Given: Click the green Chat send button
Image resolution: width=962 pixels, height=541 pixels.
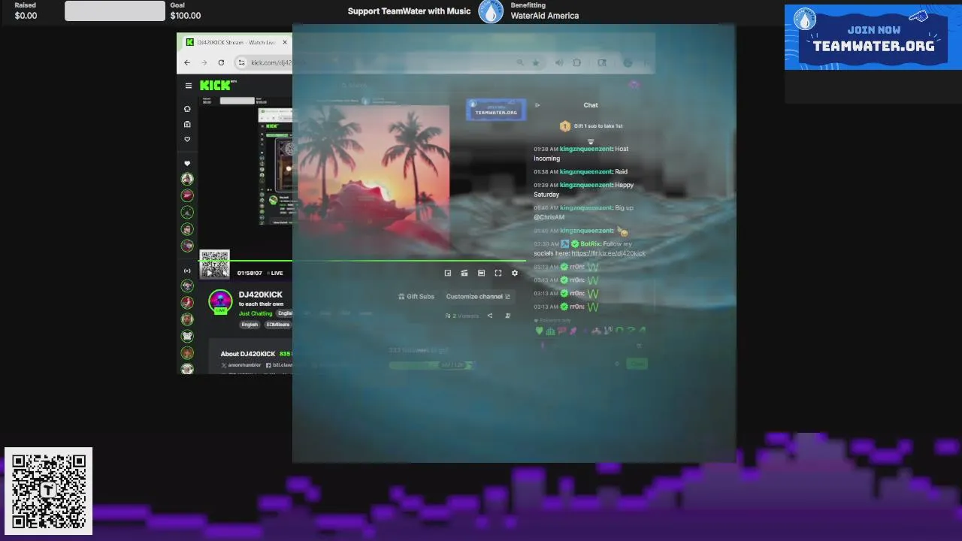Looking at the screenshot, I should (637, 364).
